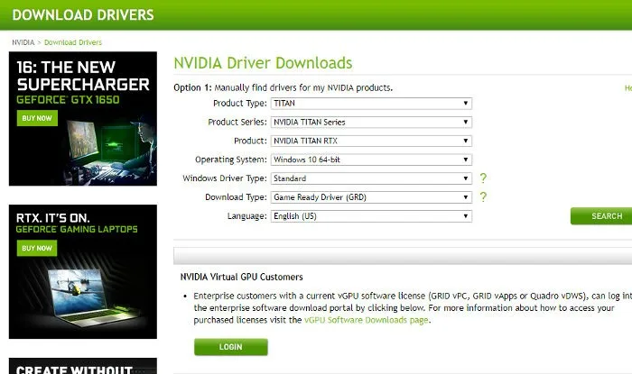Expand the Product Series dropdown
632x374 pixels.
coord(371,123)
